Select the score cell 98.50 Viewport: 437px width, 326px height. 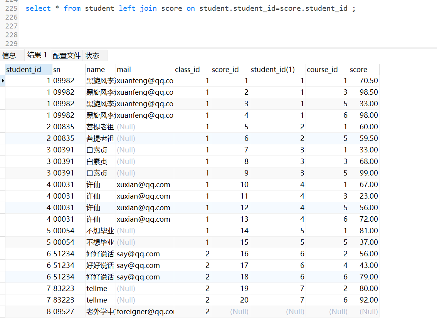click(364, 92)
